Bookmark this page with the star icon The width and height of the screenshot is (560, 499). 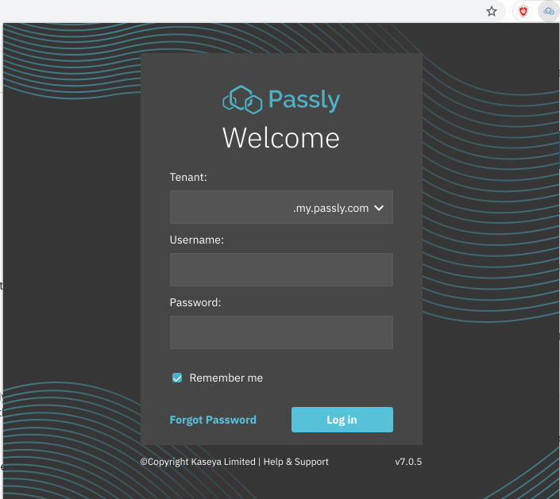492,11
